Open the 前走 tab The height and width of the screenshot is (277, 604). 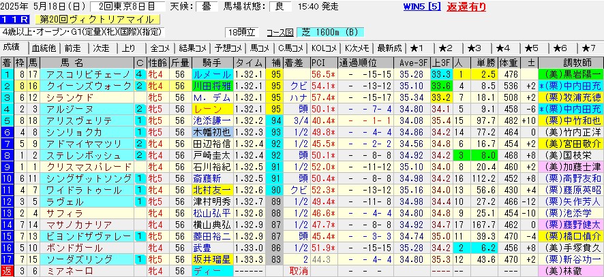click(72, 48)
